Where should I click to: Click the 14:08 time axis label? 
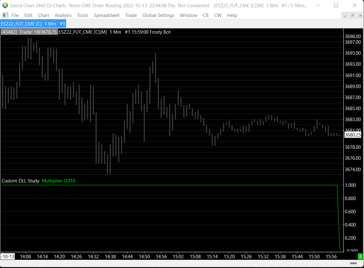pyautogui.click(x=25, y=257)
